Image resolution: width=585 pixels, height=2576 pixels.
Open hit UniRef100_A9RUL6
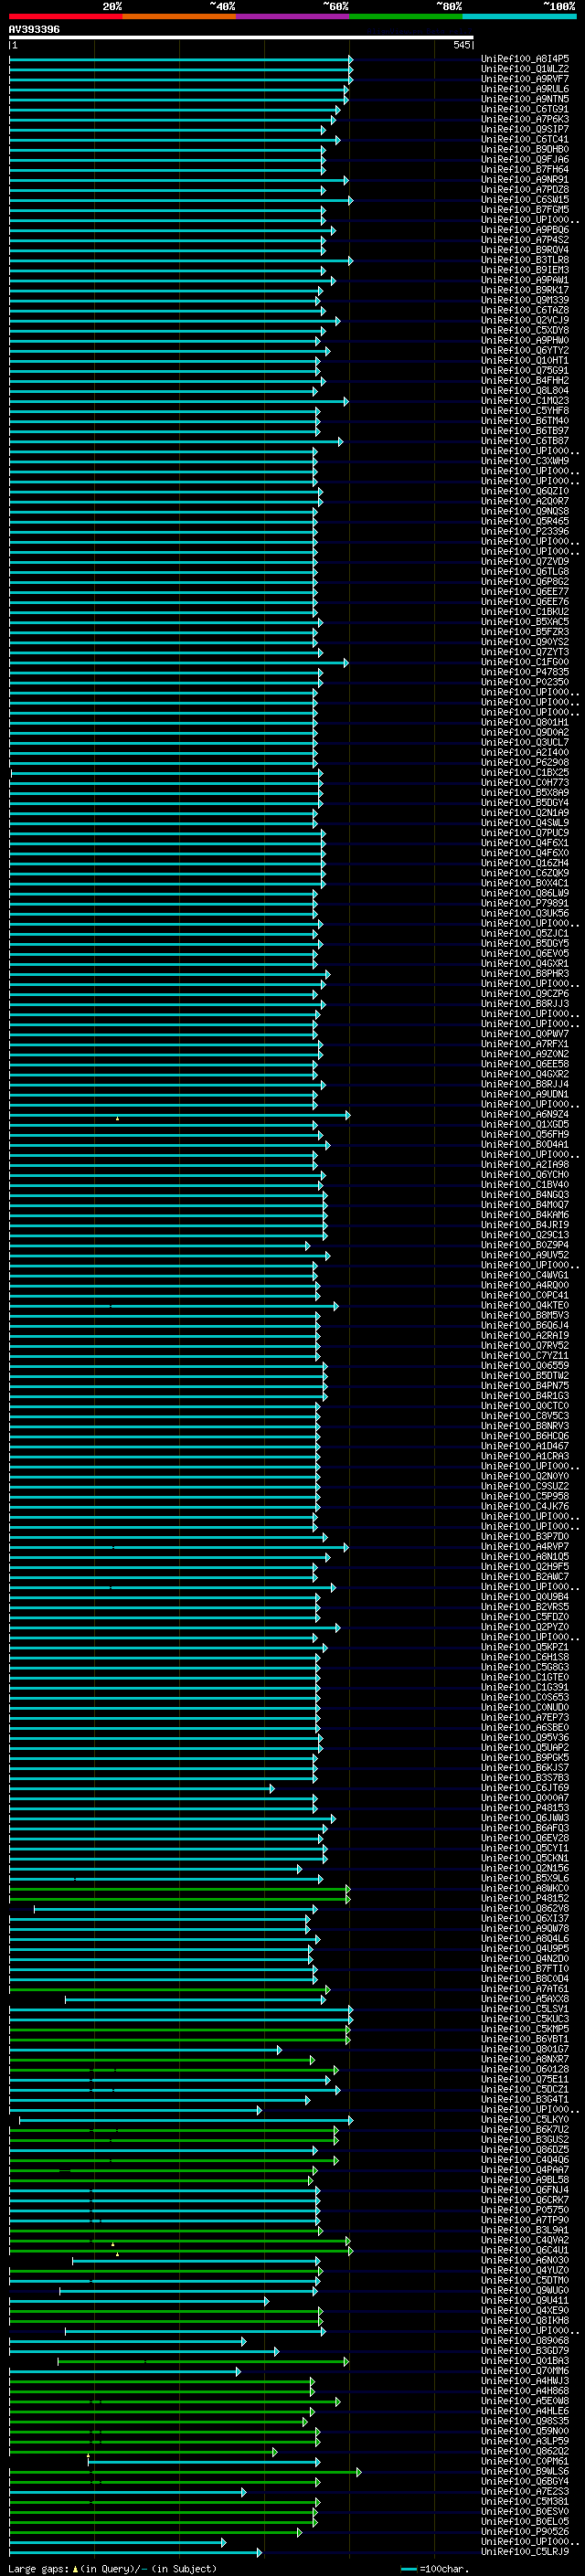525,89
